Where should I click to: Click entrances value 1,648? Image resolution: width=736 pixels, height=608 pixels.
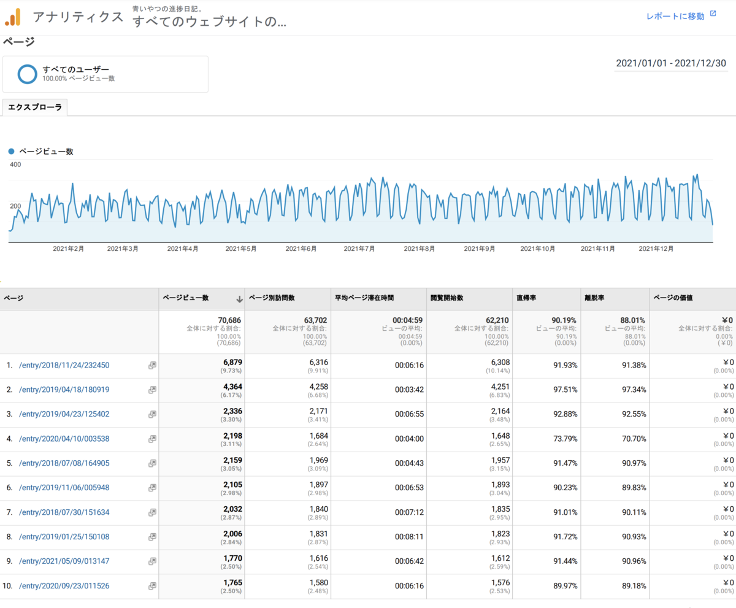(x=500, y=436)
